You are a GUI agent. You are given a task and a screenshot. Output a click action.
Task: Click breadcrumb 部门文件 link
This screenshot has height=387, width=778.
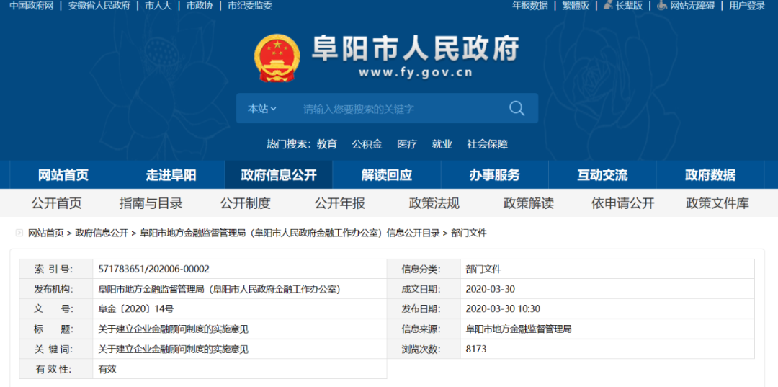469,233
